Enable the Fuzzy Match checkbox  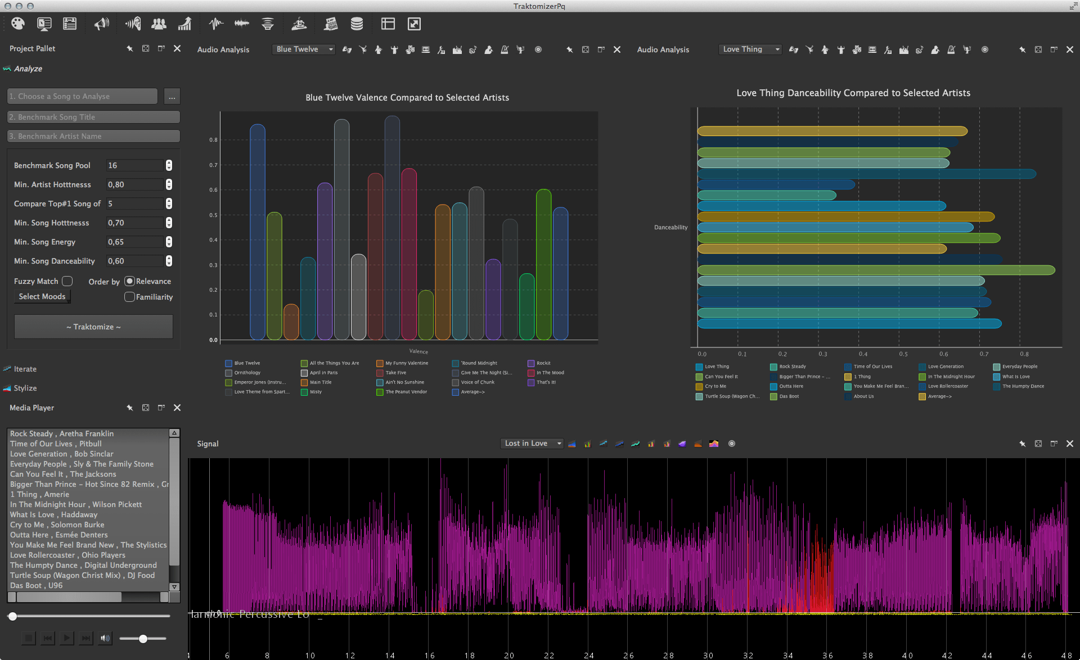67,281
